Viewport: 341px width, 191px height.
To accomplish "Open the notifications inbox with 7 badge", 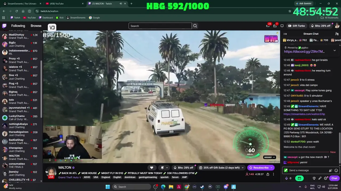I will [x=275, y=26].
